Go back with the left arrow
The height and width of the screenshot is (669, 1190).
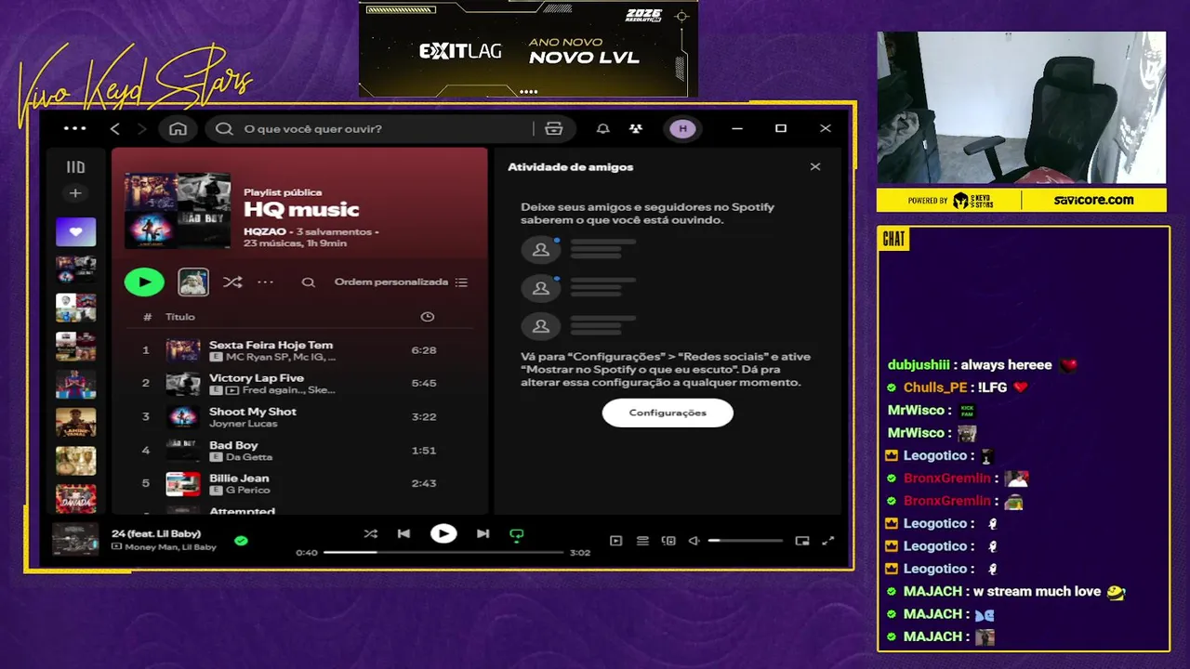(115, 128)
